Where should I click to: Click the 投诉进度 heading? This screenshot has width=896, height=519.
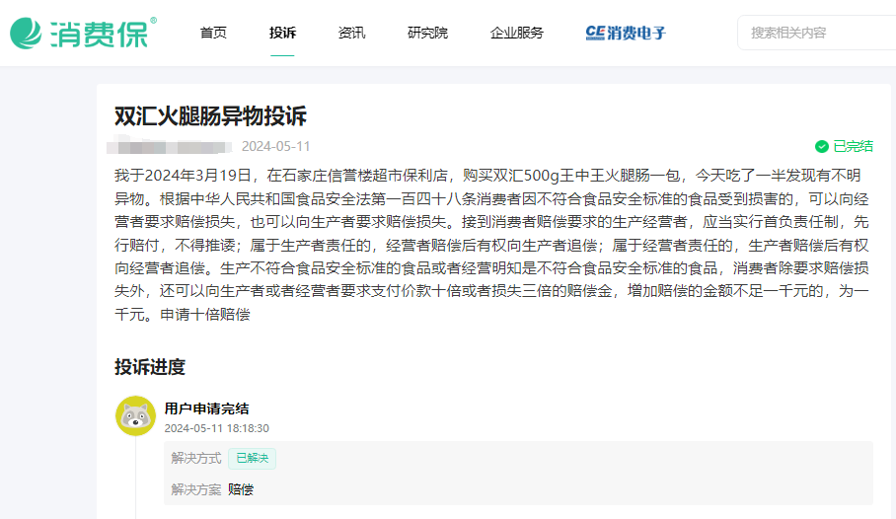tap(150, 367)
